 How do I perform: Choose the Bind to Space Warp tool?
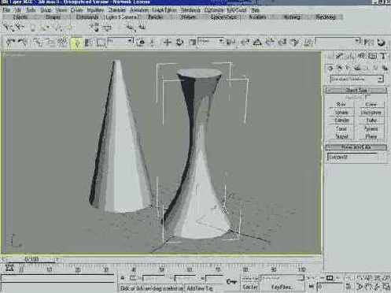(x=63, y=42)
